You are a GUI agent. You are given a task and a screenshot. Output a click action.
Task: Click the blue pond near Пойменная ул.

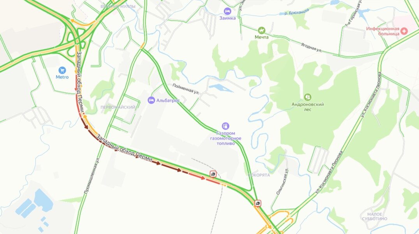(x=221, y=88)
